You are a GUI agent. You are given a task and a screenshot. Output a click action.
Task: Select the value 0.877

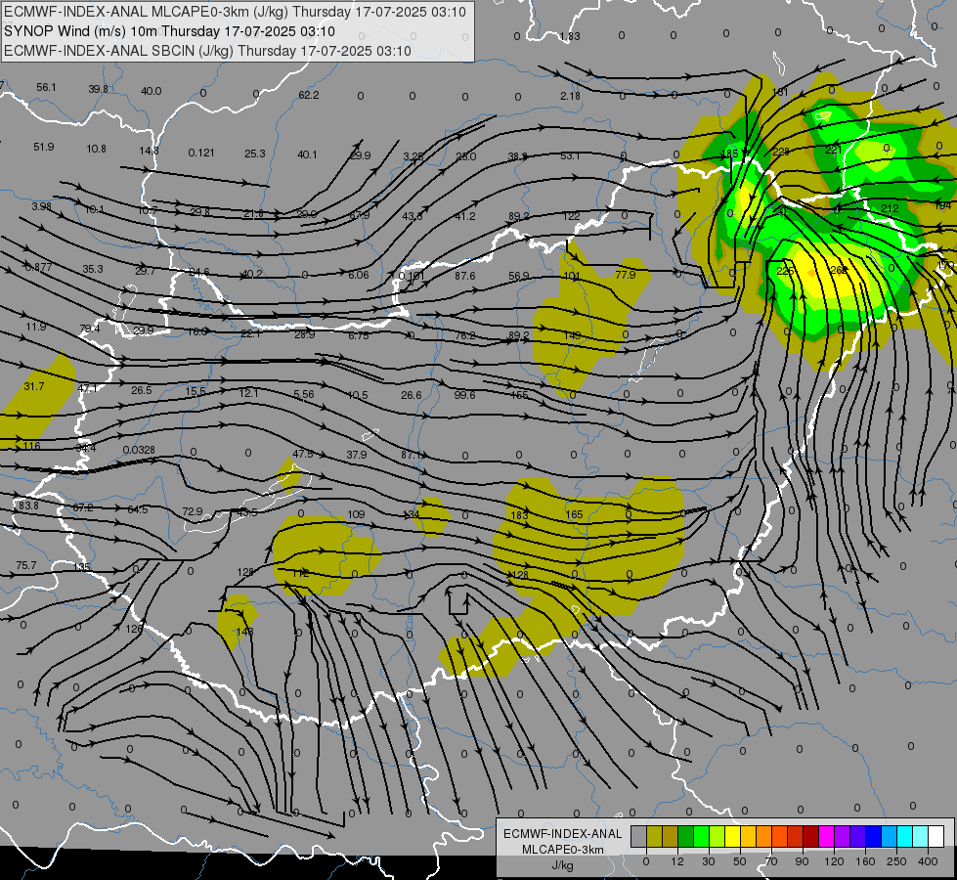(38, 267)
